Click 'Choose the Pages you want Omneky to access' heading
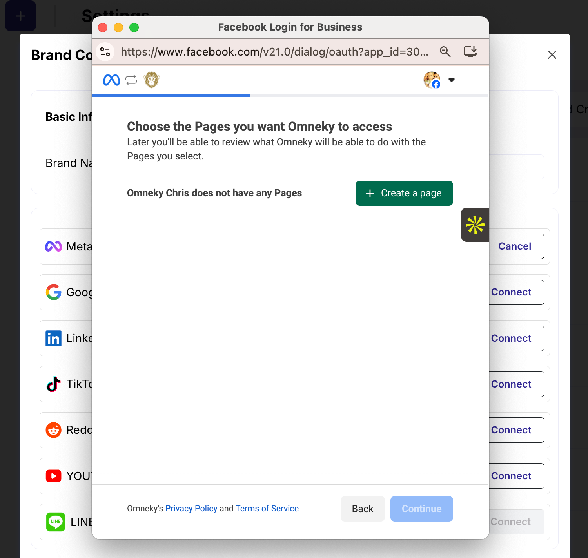588x558 pixels. [260, 127]
